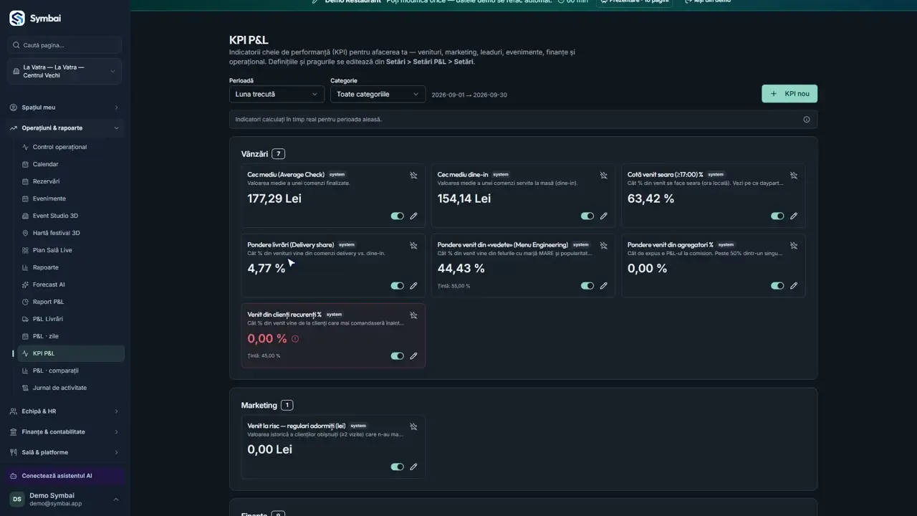Edit the Pondere livrări (Delivery share) KPI
Image resolution: width=917 pixels, height=516 pixels.
click(413, 286)
